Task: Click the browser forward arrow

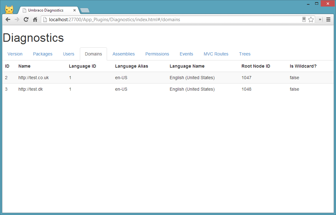Action: [17, 19]
